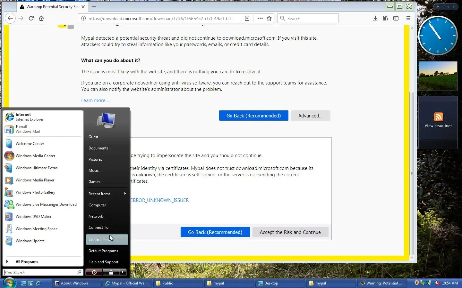Launch Windows Media Center
Viewport: 462px width, 288px height.
click(43, 156)
